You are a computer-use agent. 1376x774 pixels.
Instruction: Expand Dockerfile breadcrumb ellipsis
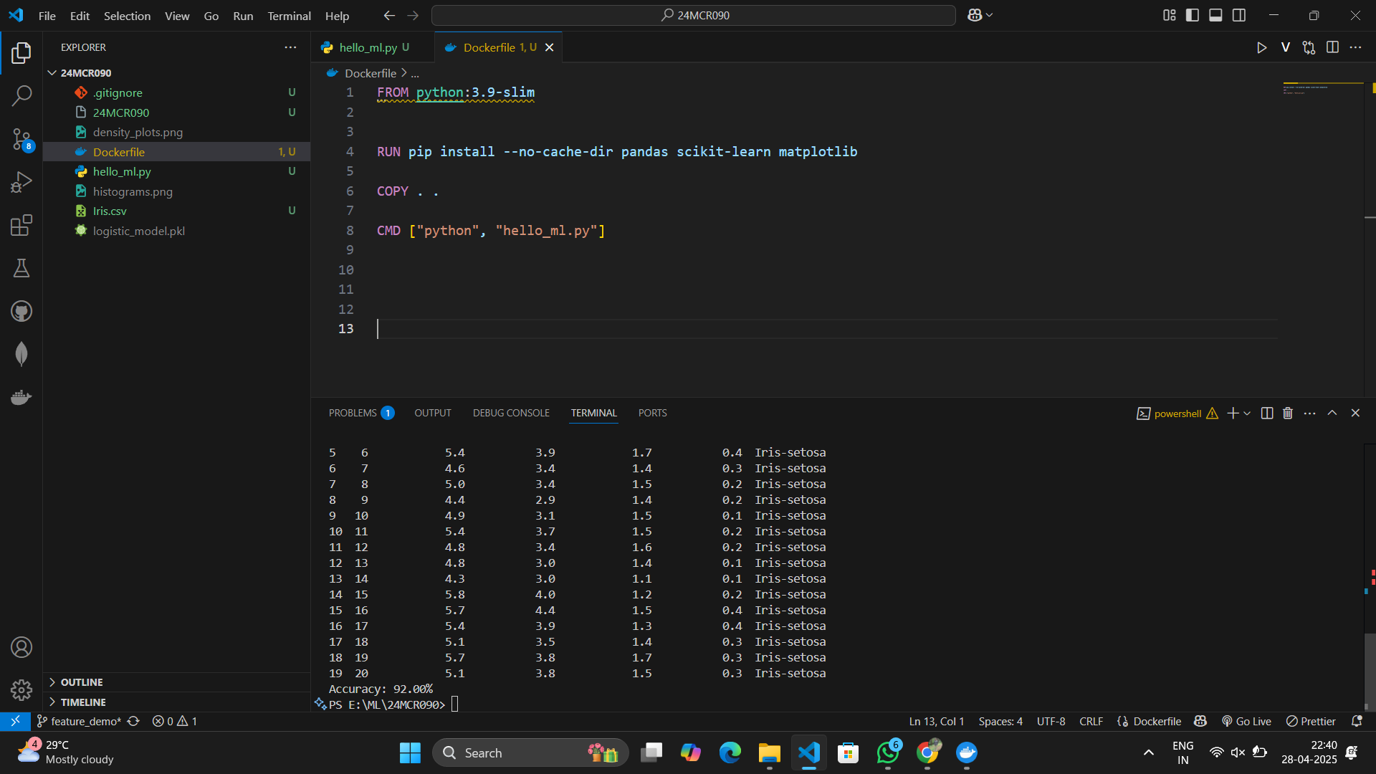pyautogui.click(x=415, y=73)
